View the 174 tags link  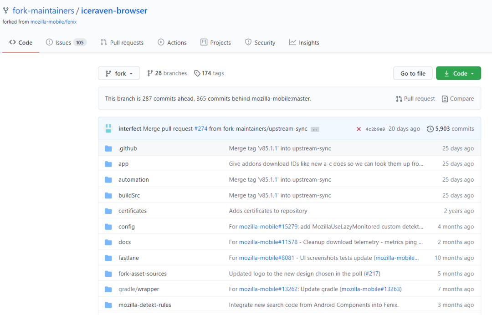click(209, 73)
